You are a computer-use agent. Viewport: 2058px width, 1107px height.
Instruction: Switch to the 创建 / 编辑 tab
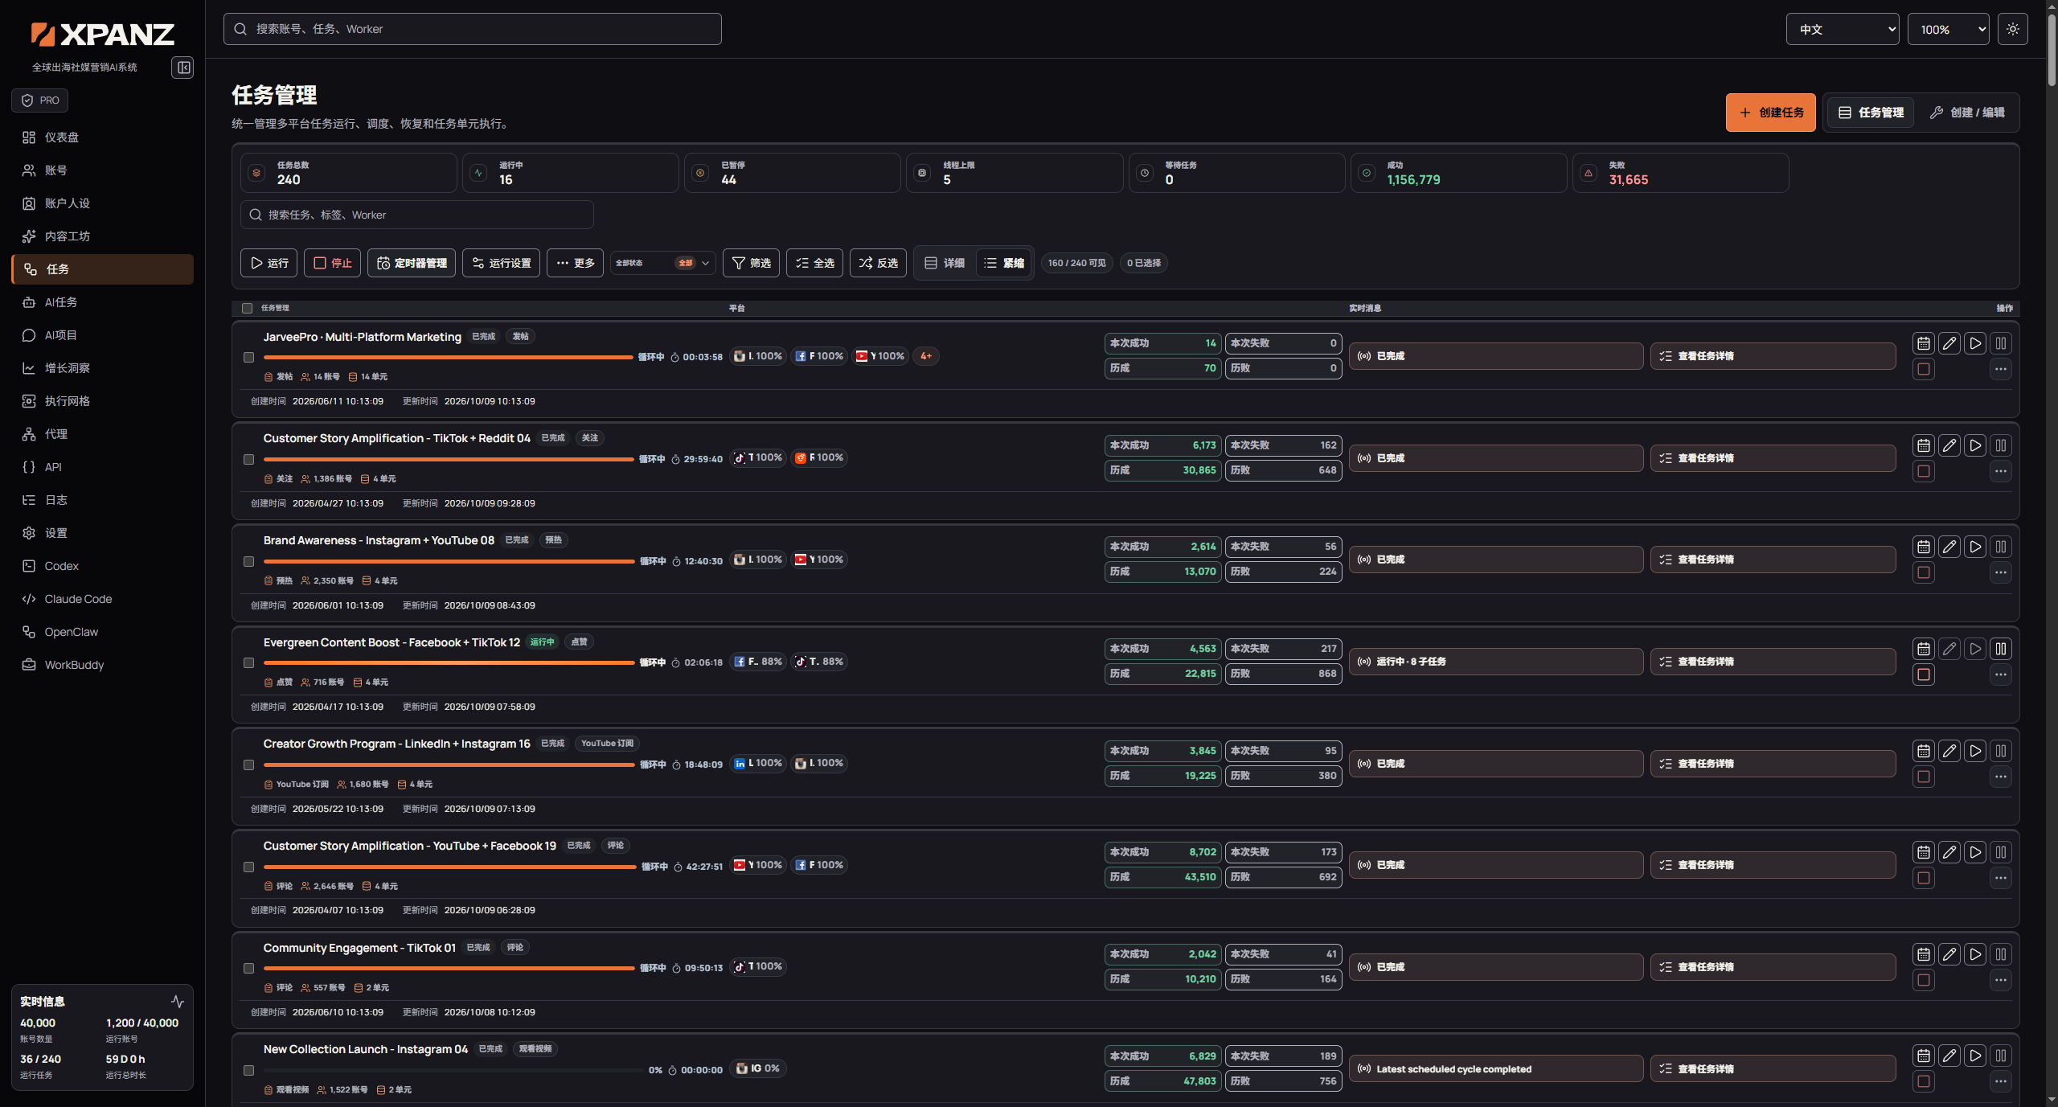(x=1966, y=113)
